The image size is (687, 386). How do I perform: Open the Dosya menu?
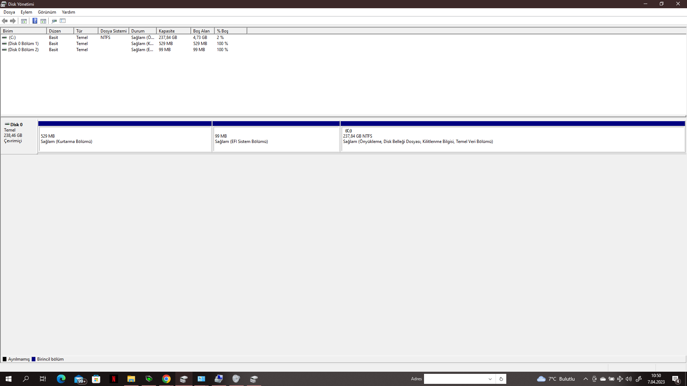pos(9,12)
